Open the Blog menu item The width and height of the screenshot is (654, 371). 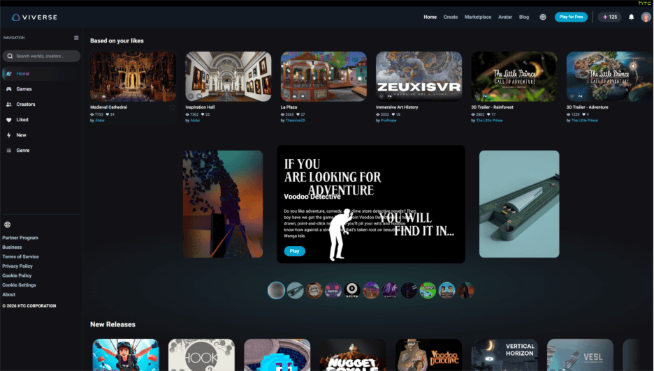pyautogui.click(x=524, y=17)
